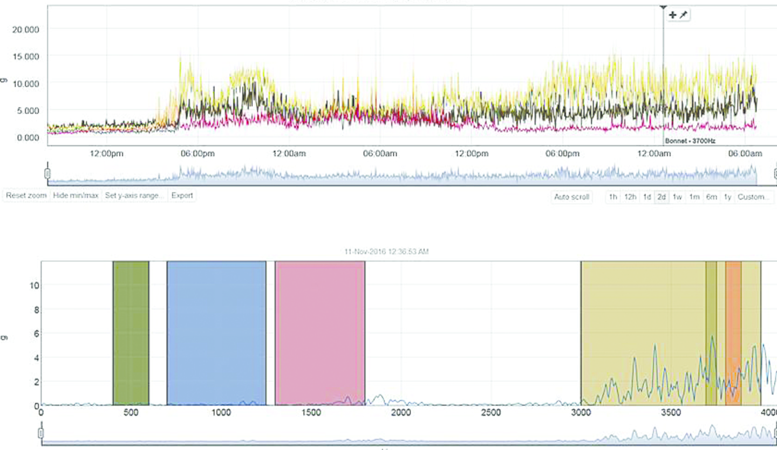Open the Custom time range option
This screenshot has height=450, width=777.
tap(753, 197)
